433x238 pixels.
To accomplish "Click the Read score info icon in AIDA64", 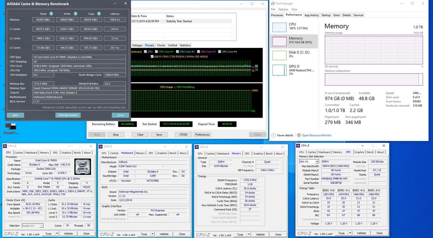I will (51, 13).
